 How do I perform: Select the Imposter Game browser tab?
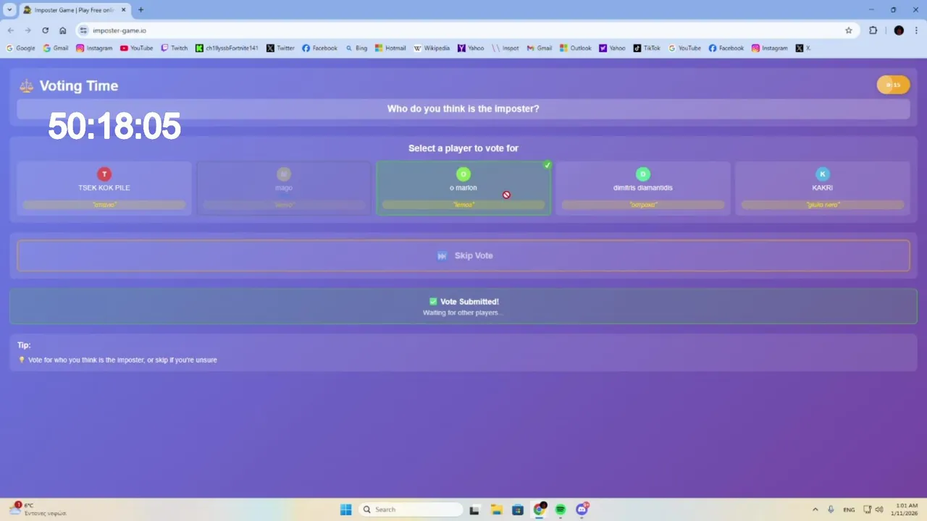pos(75,10)
